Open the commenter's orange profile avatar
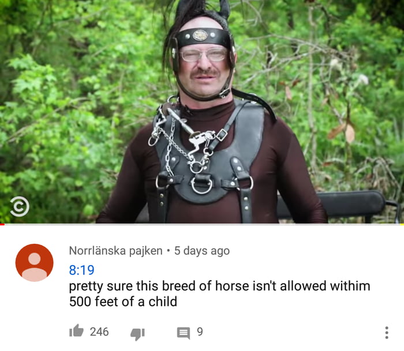Viewport: 404px width, 351px height. pos(34,262)
